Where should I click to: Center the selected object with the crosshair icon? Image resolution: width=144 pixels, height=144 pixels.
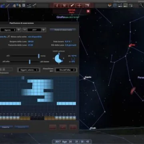(79, 6)
